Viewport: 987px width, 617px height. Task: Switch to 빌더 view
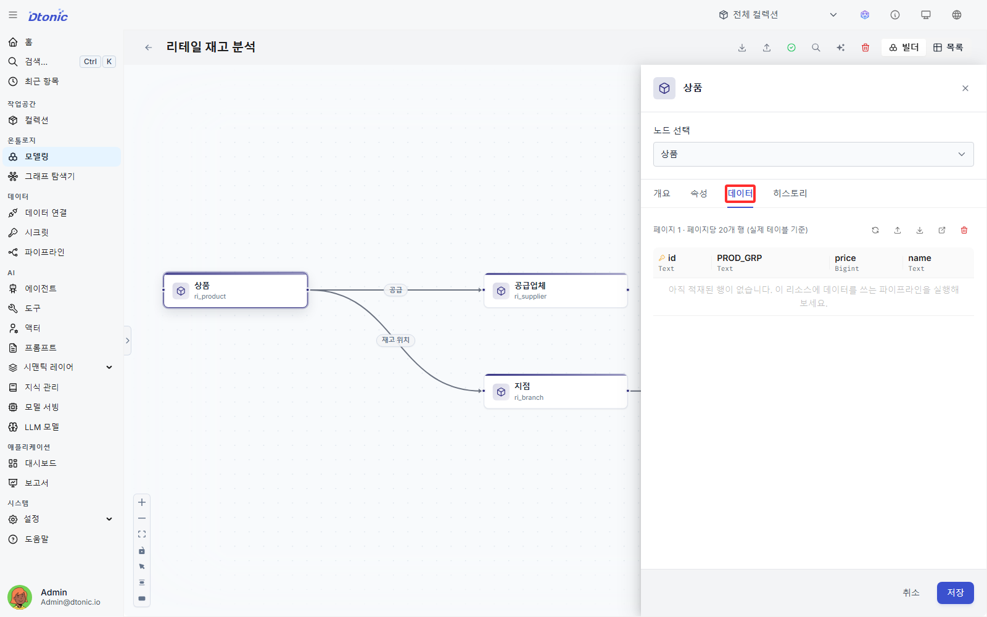(904, 48)
